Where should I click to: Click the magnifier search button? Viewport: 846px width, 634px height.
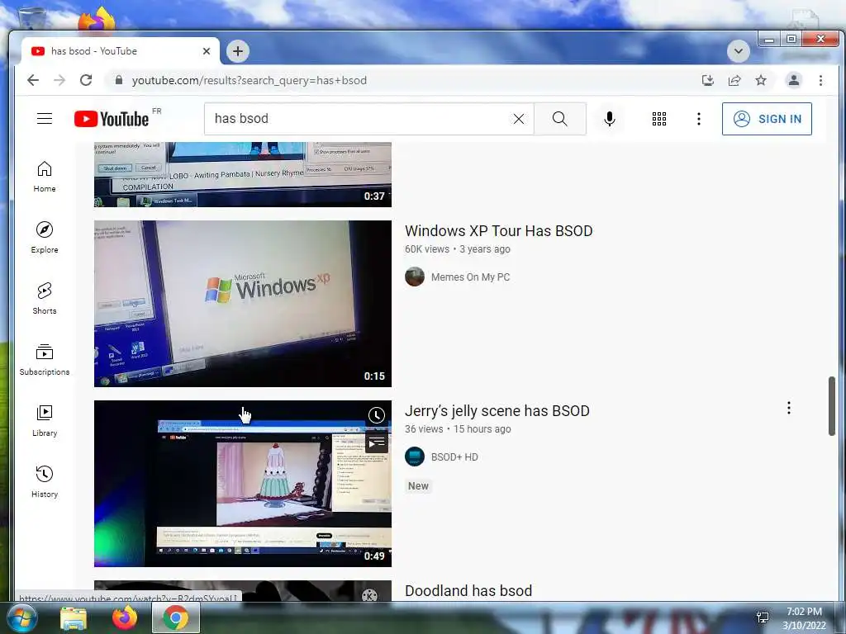coord(560,119)
